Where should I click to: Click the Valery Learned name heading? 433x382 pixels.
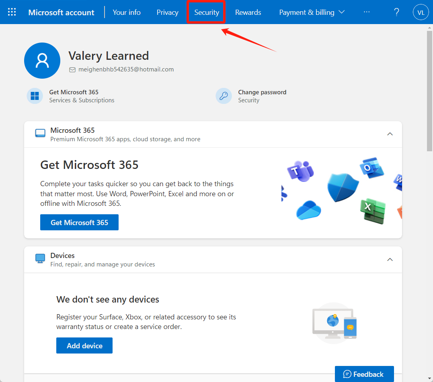(109, 56)
